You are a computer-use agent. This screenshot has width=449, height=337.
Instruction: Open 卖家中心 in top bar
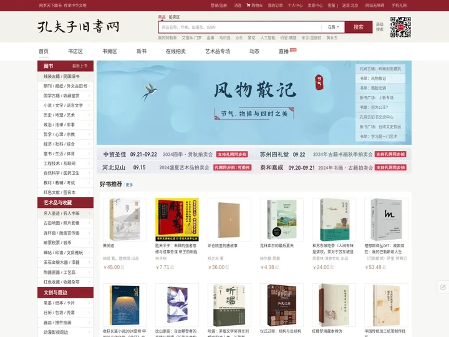315,6
